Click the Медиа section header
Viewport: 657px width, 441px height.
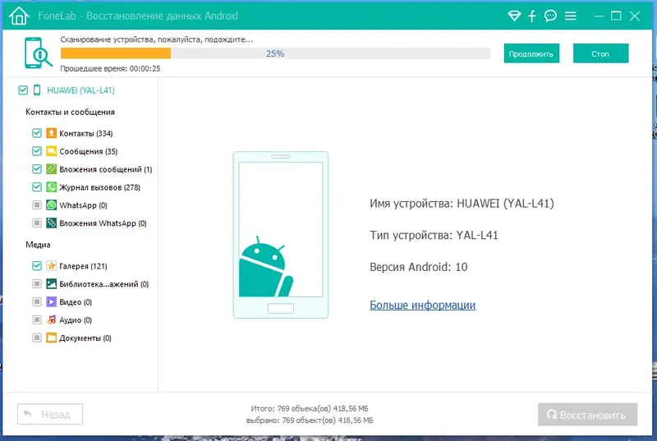(x=38, y=245)
